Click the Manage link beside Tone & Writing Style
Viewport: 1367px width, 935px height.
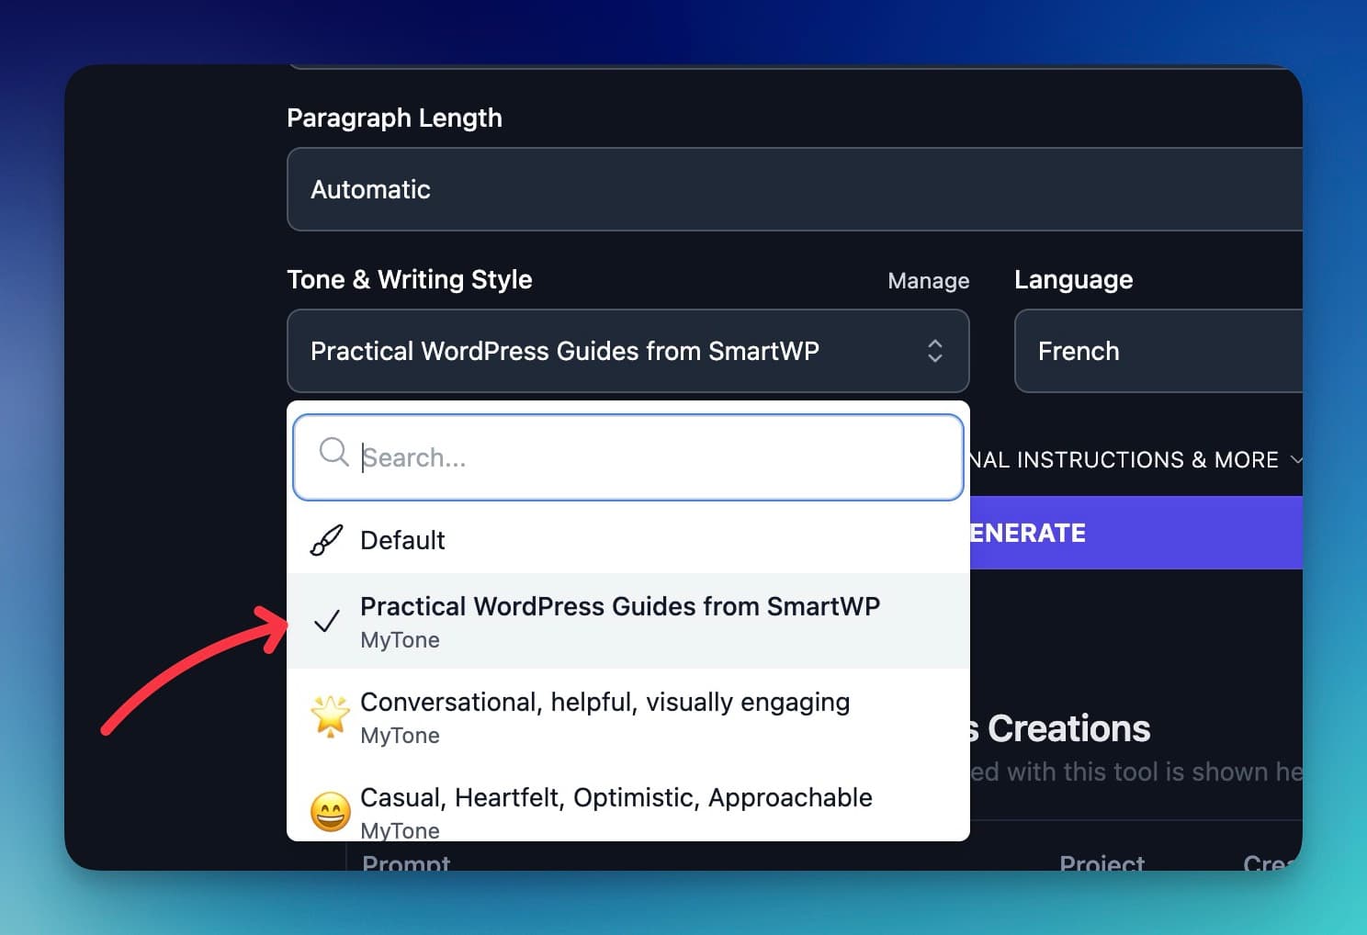point(928,280)
